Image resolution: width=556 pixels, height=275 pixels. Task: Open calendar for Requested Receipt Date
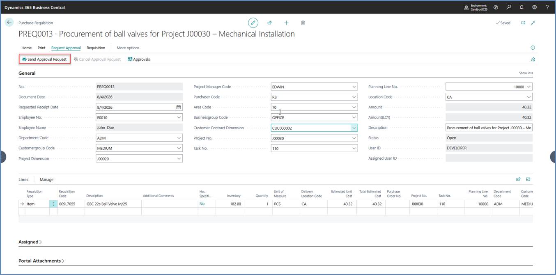coord(179,107)
